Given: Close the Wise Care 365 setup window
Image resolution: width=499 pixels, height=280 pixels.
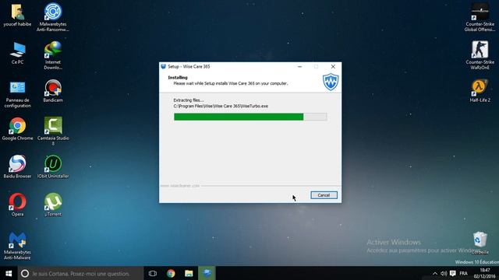Looking at the screenshot, I should [x=333, y=67].
